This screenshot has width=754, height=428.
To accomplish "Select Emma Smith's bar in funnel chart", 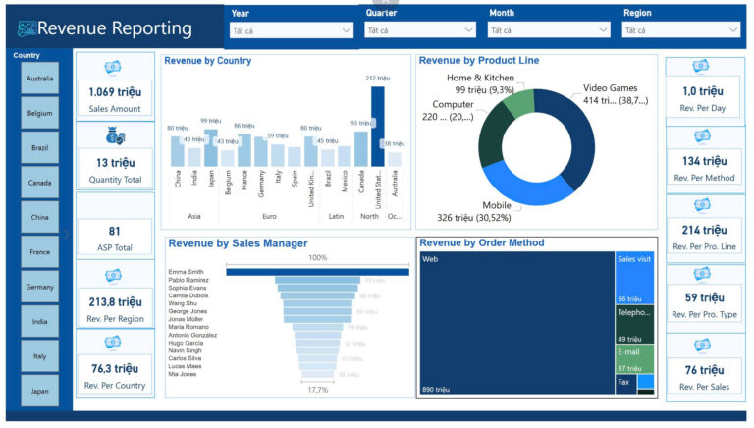I will click(317, 271).
